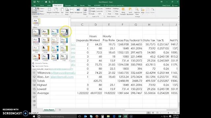Switch to the View tab

click(89, 6)
